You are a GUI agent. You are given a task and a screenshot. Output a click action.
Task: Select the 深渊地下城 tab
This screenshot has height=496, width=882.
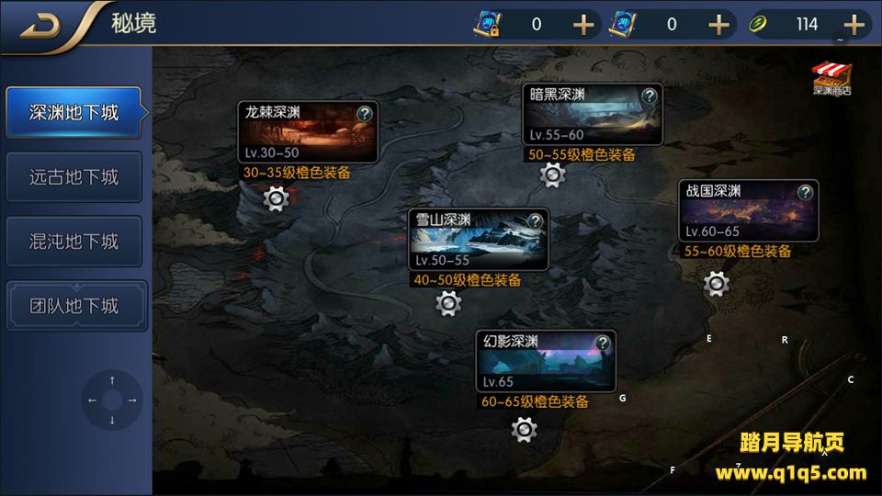point(73,112)
